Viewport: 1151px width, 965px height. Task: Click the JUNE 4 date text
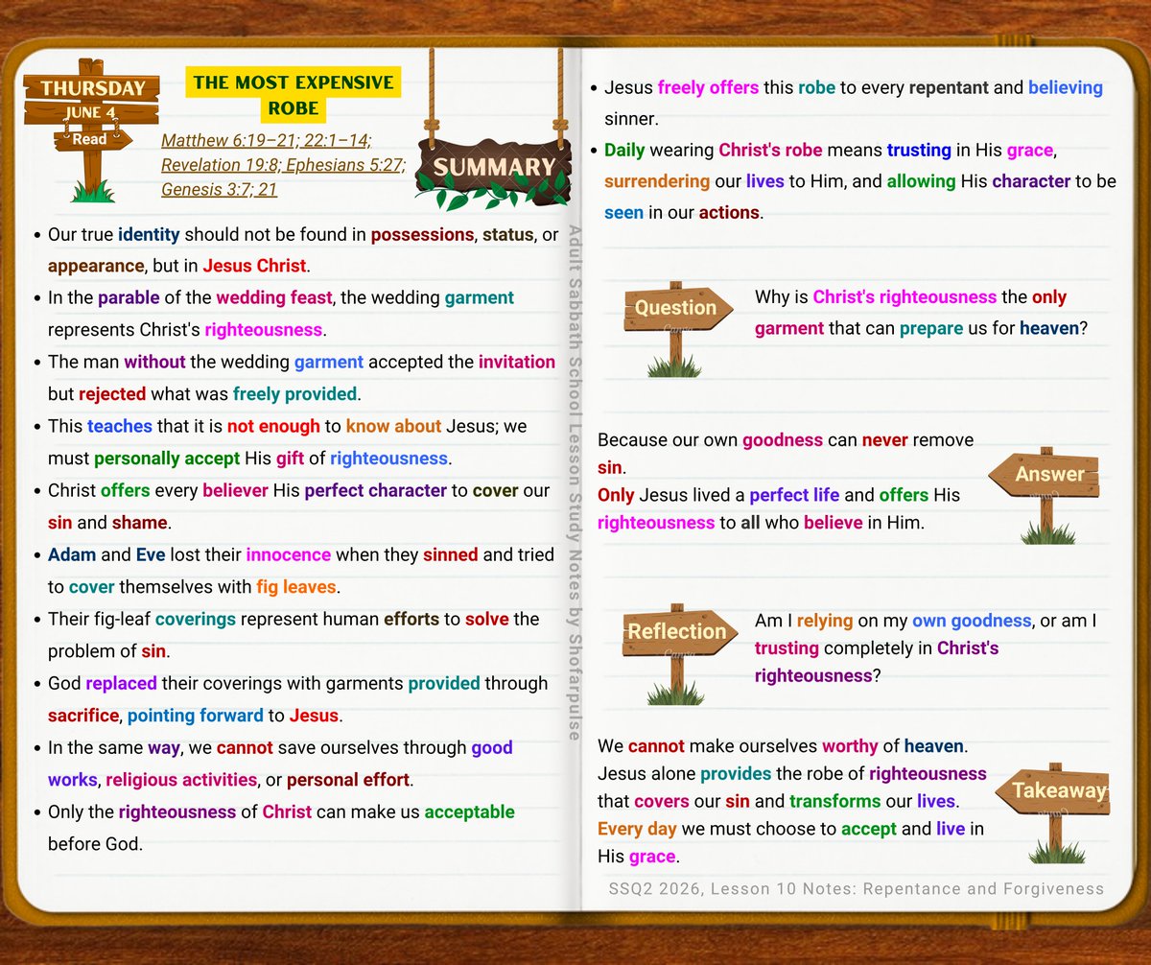pos(89,113)
